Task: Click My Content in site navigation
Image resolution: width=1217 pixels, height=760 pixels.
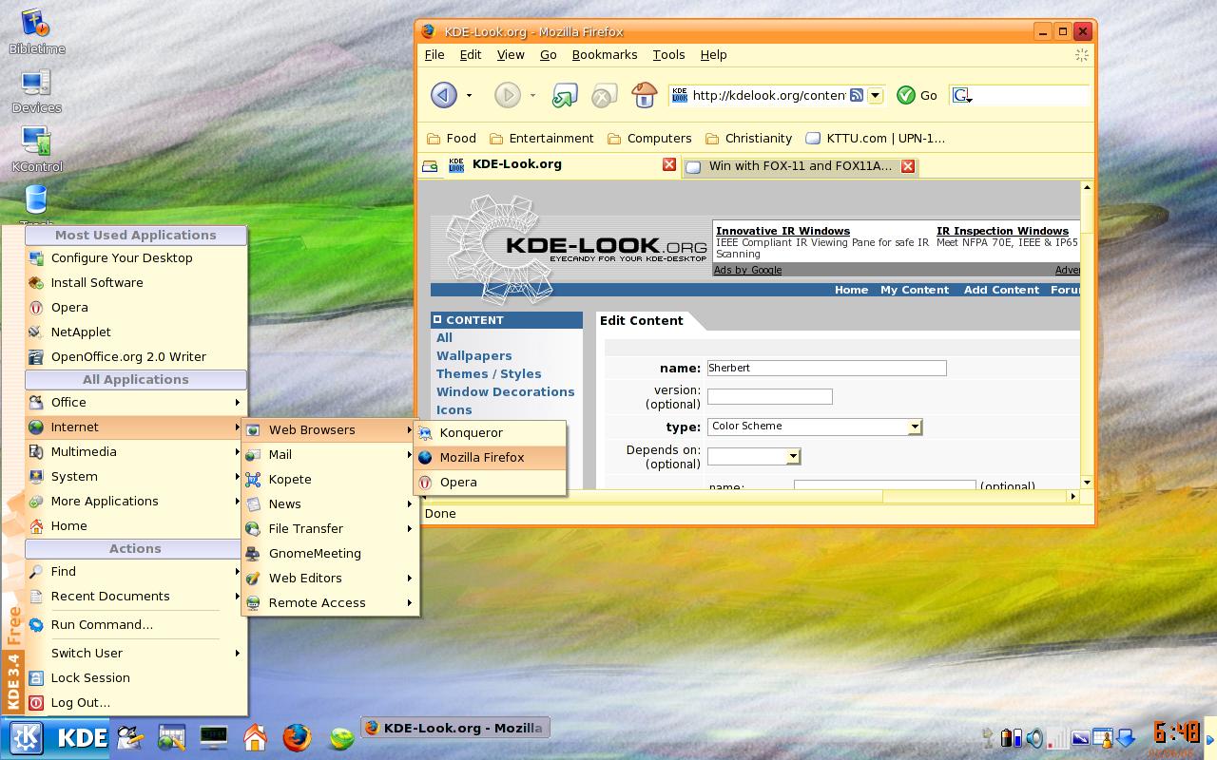Action: [915, 290]
